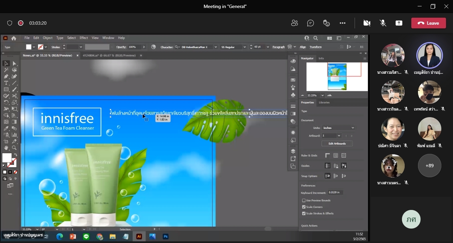Switch to the Libraries tab
Viewport: 453px width, 243px height.
click(324, 102)
